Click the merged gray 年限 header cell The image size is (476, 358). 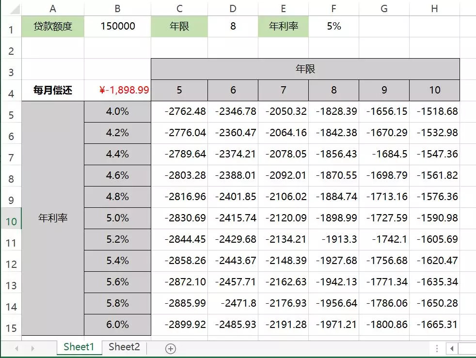click(305, 69)
